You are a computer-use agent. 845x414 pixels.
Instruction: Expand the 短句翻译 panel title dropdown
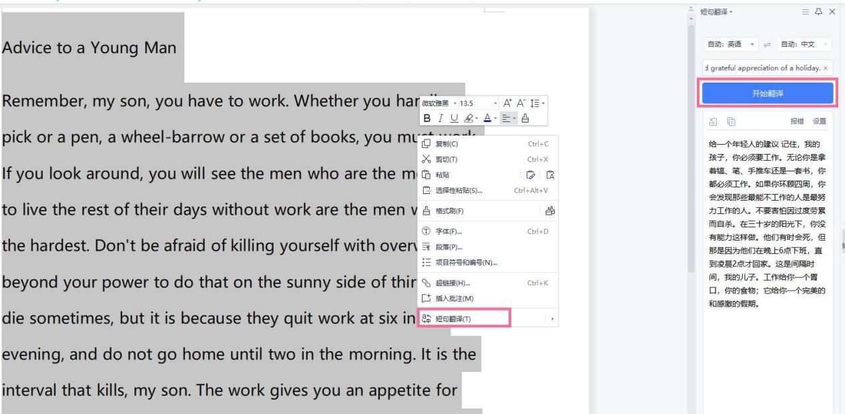730,12
